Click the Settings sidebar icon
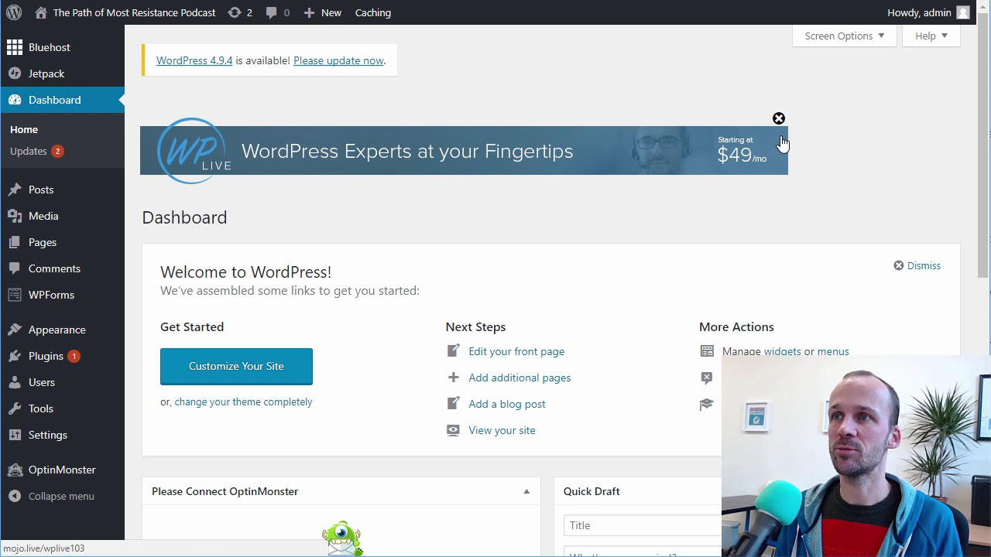Viewport: 991px width, 557px height. (x=15, y=435)
